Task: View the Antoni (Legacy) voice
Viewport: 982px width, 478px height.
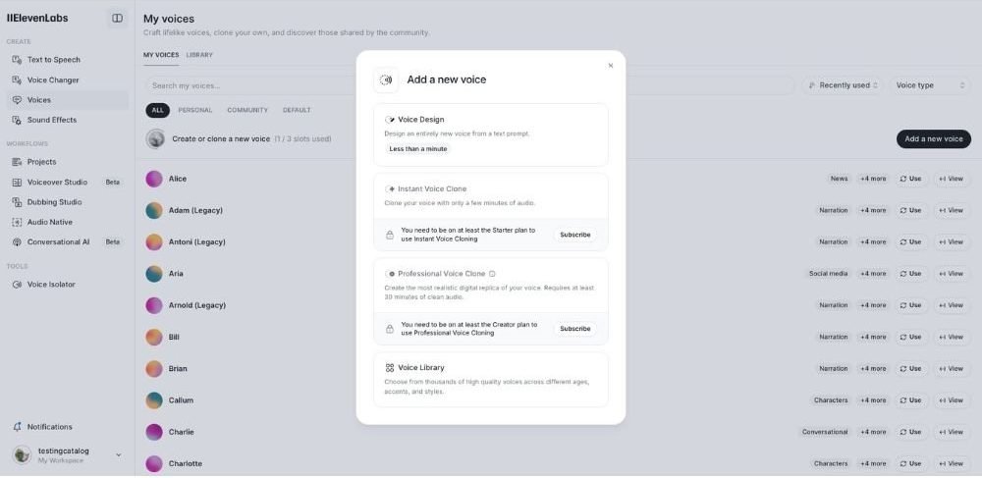Action: tap(952, 242)
